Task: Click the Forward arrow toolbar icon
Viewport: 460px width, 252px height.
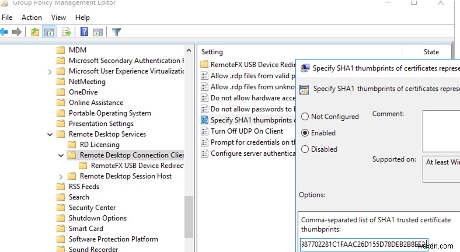Action: coord(18,32)
